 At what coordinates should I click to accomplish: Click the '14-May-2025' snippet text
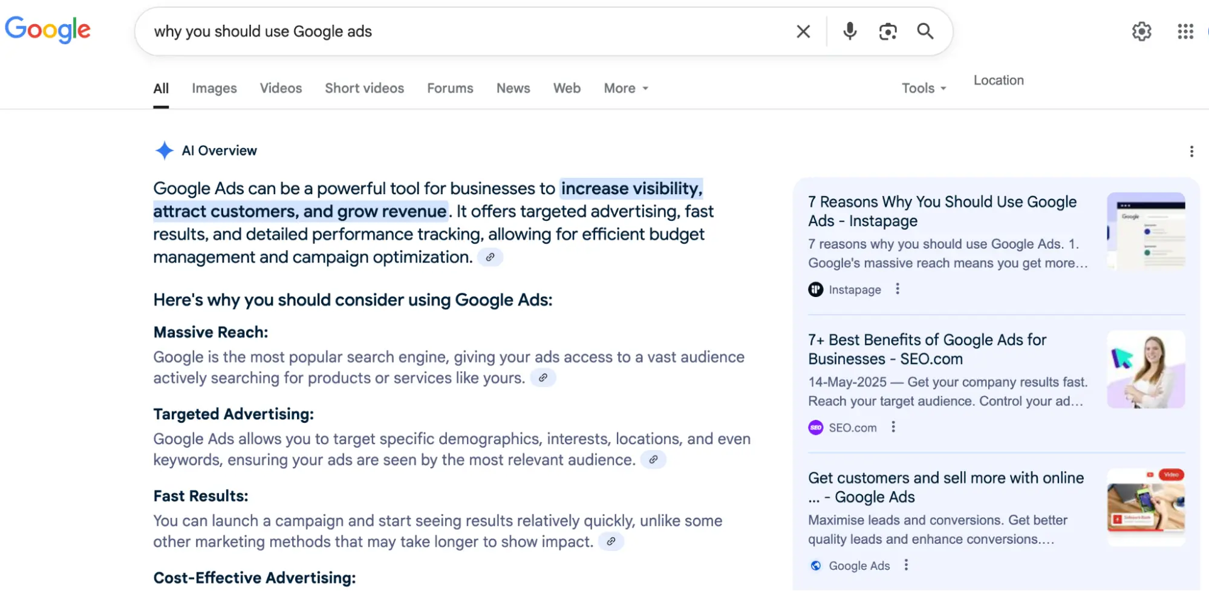pyautogui.click(x=947, y=391)
